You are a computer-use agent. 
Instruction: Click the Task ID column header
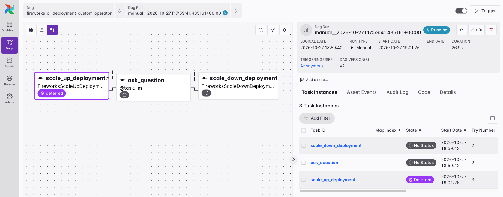318,130
